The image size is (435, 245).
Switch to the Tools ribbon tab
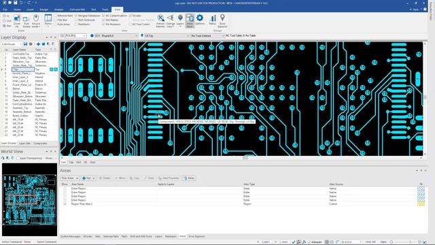(x=105, y=10)
